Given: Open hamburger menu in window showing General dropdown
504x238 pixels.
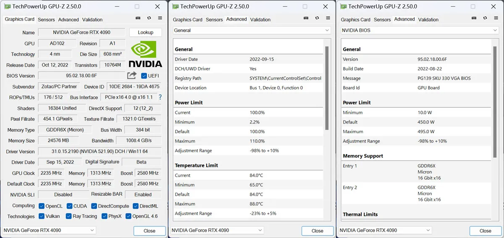Looking at the screenshot, I should [x=328, y=18].
